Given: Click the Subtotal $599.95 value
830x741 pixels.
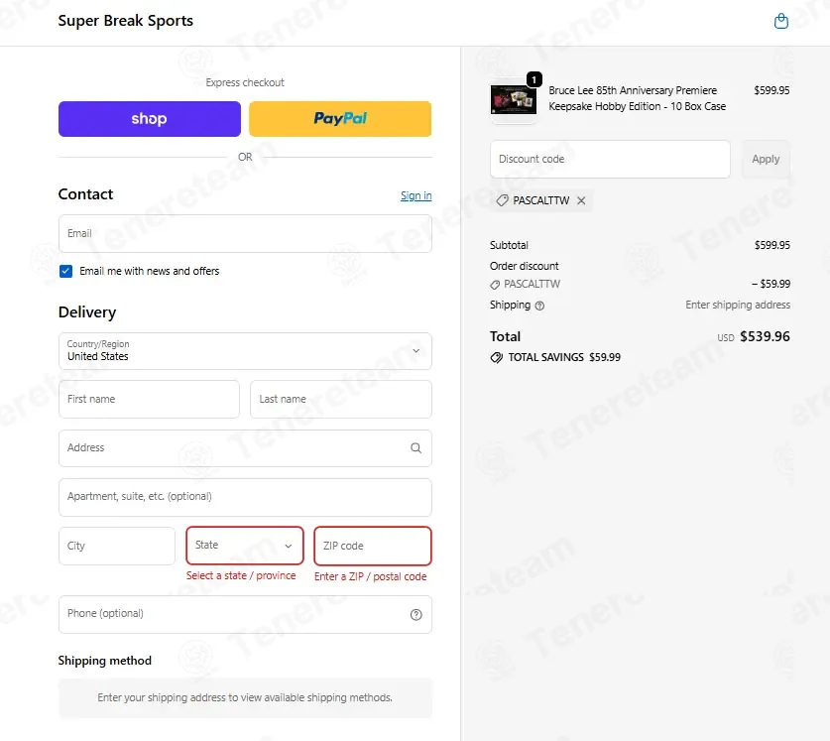Looking at the screenshot, I should 771,245.
